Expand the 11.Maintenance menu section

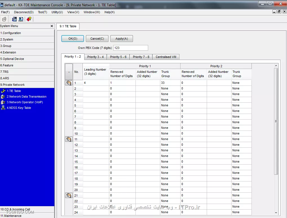click(x=27, y=216)
